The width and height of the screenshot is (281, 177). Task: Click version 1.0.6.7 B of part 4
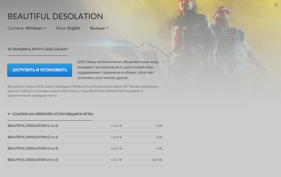coord(116,160)
